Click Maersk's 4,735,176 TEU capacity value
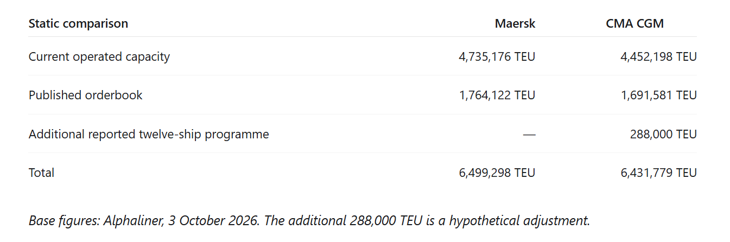The width and height of the screenshot is (730, 242). [497, 56]
